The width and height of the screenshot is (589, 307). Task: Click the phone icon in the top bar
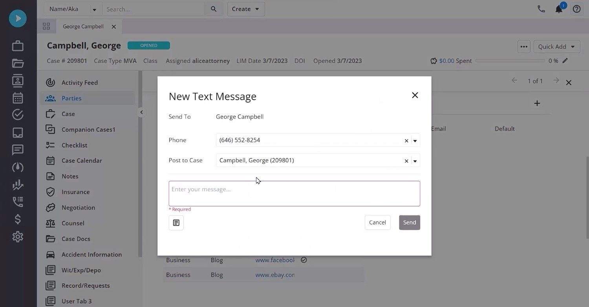(x=541, y=9)
